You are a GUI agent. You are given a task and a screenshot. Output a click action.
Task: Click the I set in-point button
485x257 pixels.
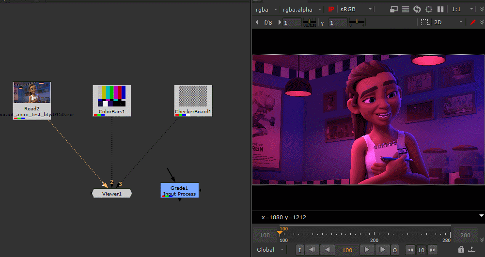tap(299, 250)
